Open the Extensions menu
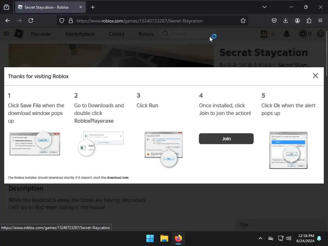This screenshot has height=246, width=328. pyautogui.click(x=309, y=21)
